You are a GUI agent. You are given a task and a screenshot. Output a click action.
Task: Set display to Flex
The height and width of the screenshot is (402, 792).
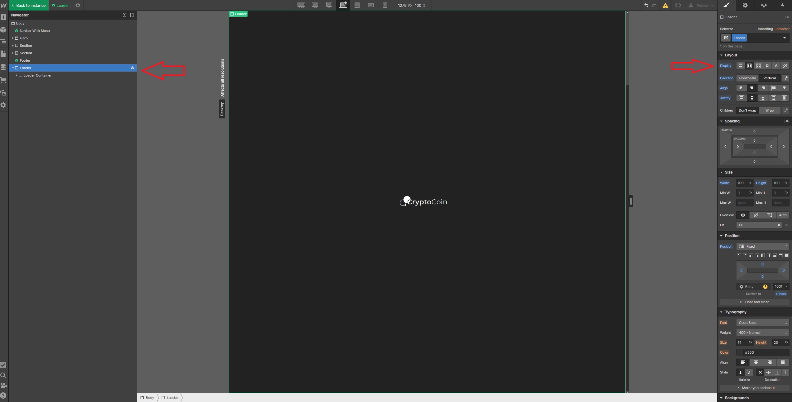coord(749,66)
